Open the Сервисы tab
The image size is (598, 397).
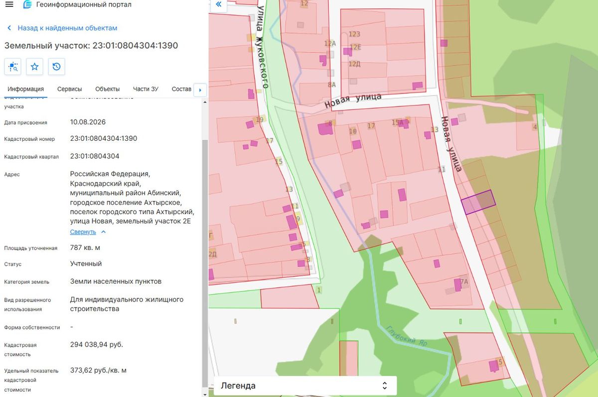[70, 89]
